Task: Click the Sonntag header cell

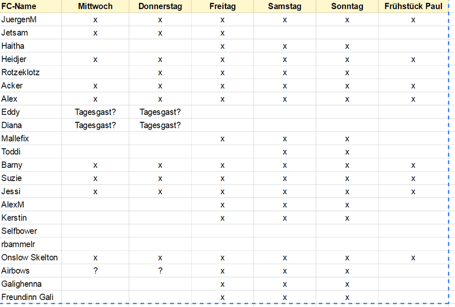Action: (347, 6)
